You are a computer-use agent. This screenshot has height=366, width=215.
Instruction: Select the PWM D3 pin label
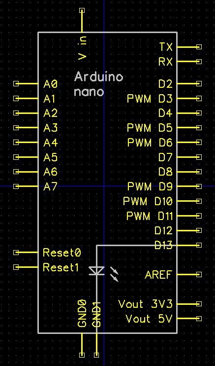point(150,99)
